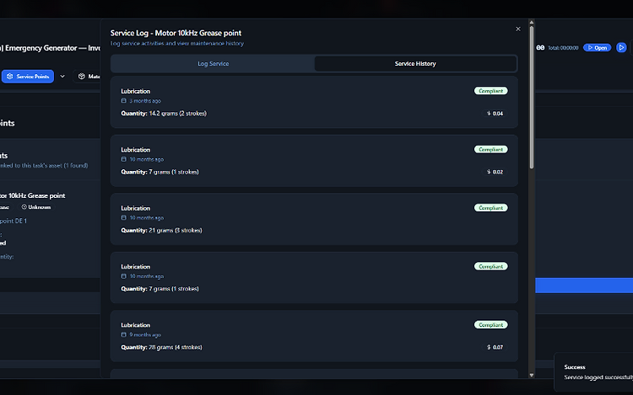Click the 'Total: 00:00:00' timer text
The width and height of the screenshot is (633, 395).
(563, 47)
